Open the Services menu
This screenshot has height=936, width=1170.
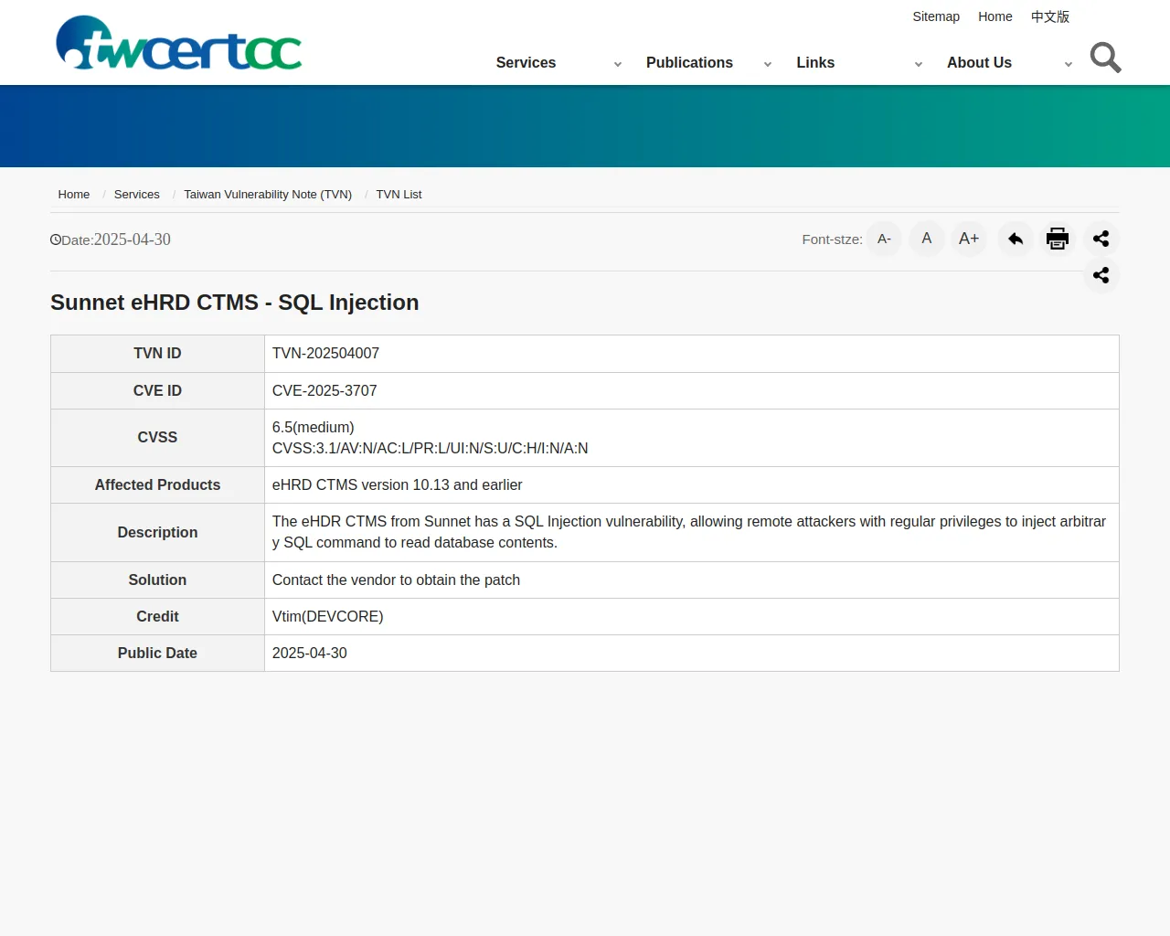coord(526,62)
